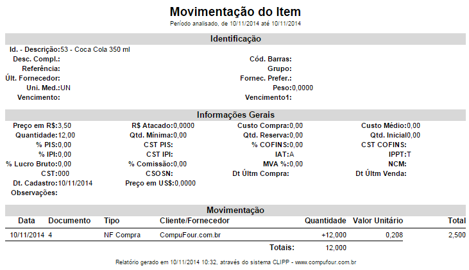Image resolution: width=469 pixels, height=270 pixels.
Task: Click the 'Data' column header
Action: [x=26, y=221]
